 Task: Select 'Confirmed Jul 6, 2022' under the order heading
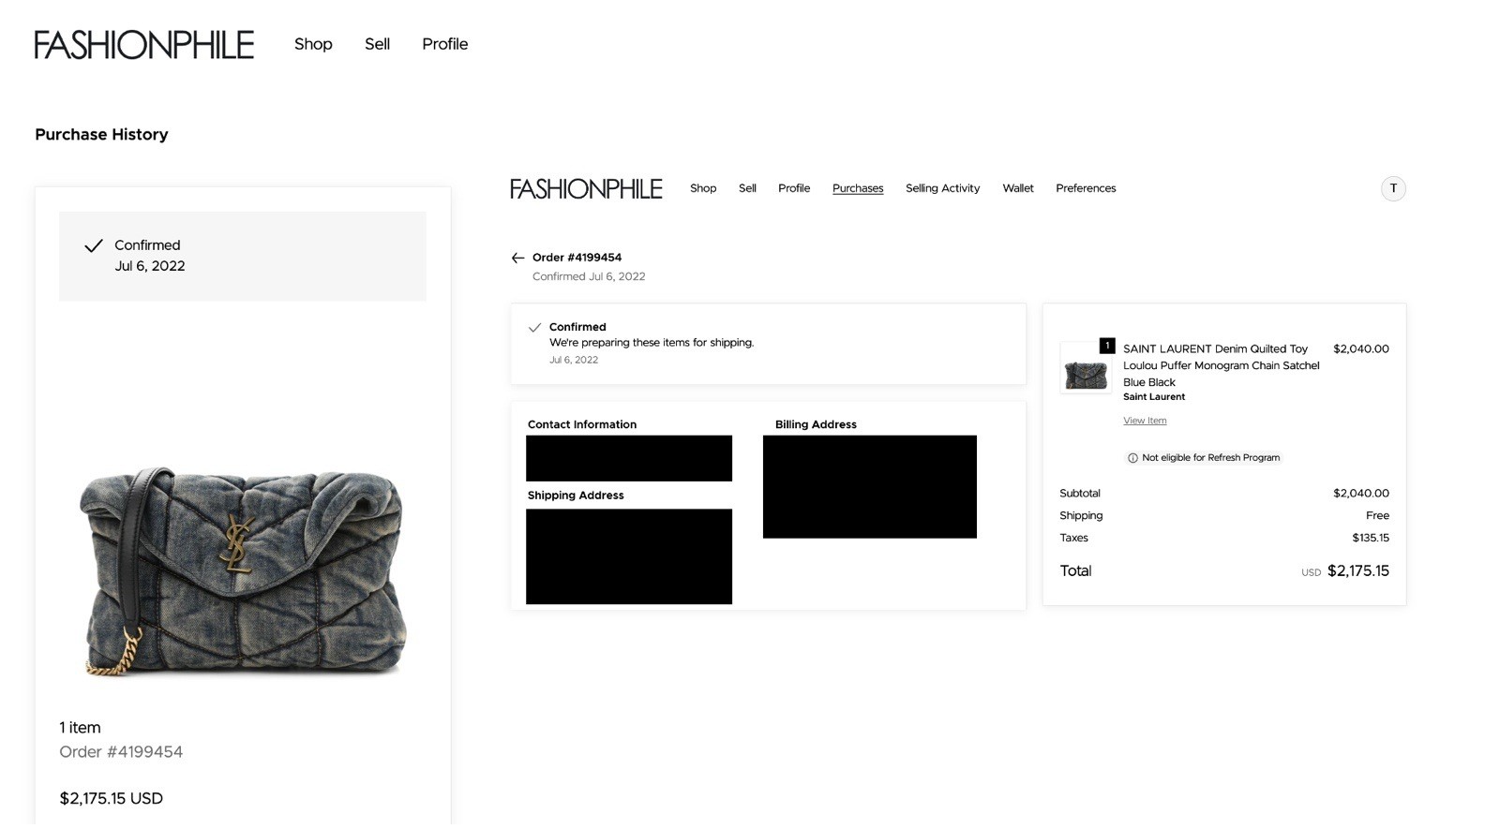tap(589, 276)
